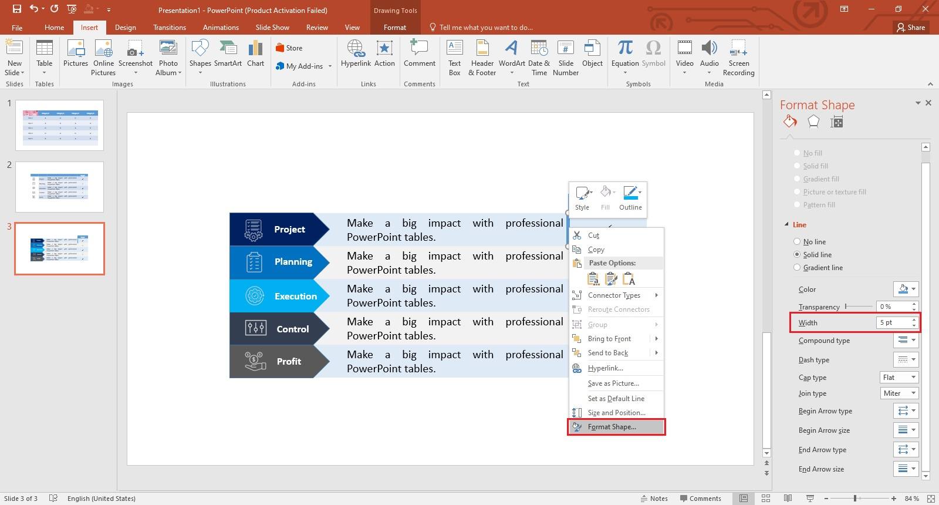The width and height of the screenshot is (939, 505).
Task: Click the Share button
Action: click(x=911, y=27)
